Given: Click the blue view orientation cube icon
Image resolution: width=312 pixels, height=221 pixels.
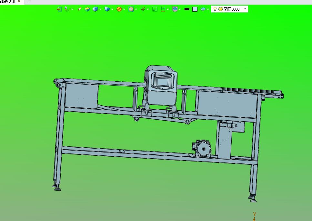Looking at the screenshot, I should pos(107,9).
